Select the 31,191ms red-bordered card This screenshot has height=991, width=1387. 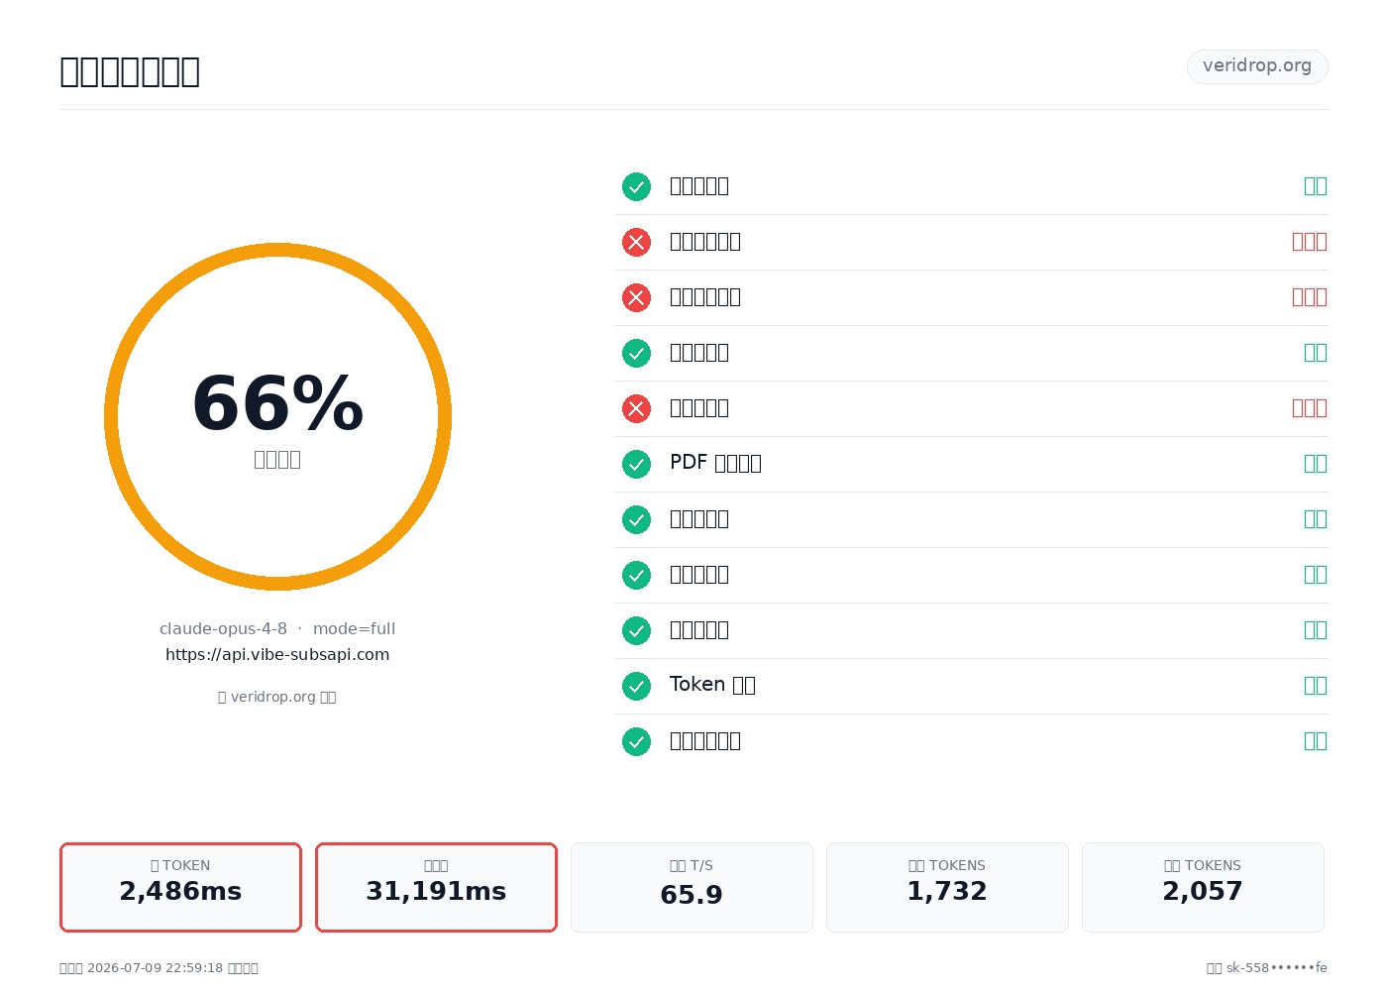tap(436, 887)
